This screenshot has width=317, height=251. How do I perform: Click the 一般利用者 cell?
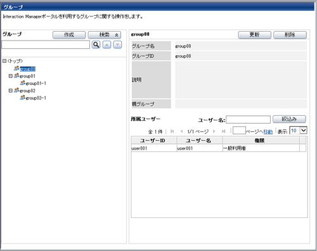[x=261, y=148]
